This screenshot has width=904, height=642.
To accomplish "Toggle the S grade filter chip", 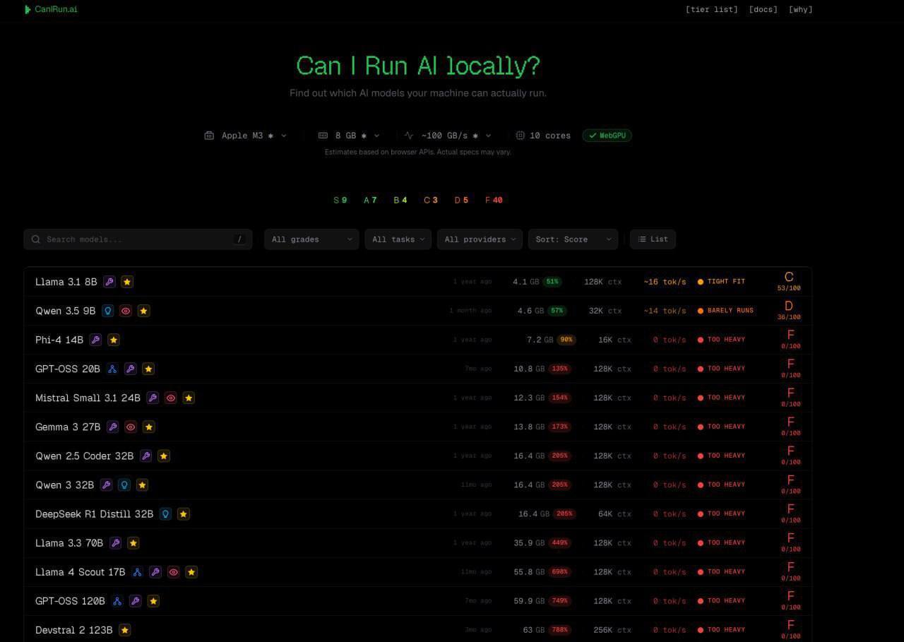I will click(340, 200).
